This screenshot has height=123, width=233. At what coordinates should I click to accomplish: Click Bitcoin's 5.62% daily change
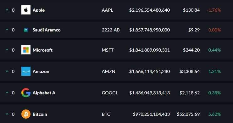214,115
